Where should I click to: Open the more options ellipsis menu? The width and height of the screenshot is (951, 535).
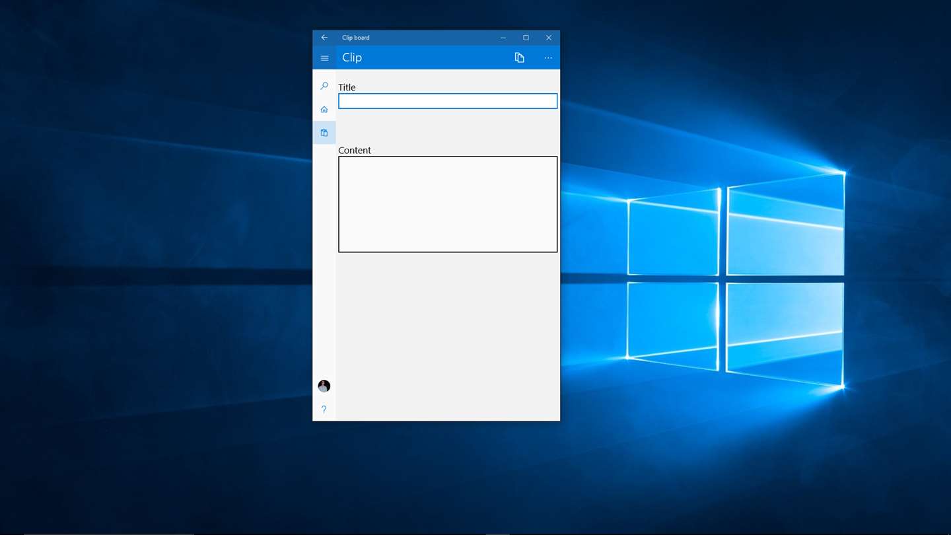(x=548, y=58)
